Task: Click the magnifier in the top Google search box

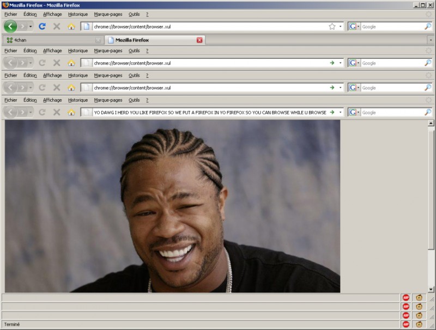Action: [428, 26]
